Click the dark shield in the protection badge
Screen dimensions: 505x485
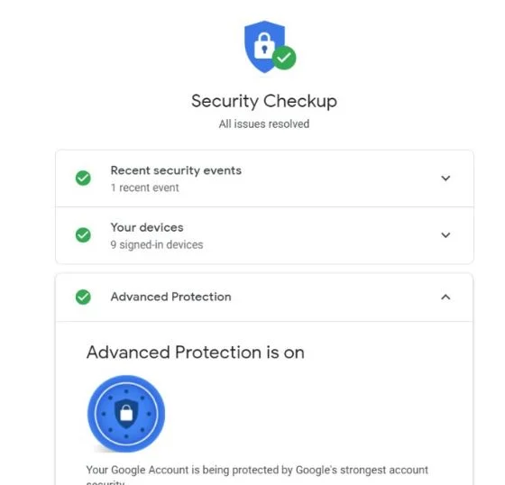126,414
